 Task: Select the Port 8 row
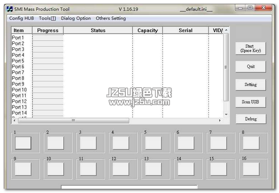point(117,78)
